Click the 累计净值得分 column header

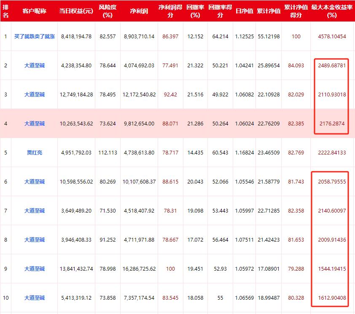click(296, 11)
